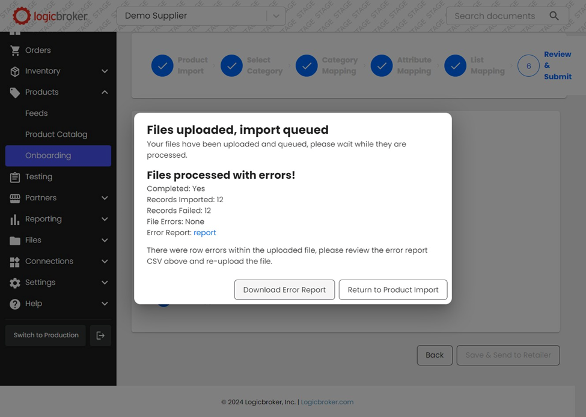
Task: Click the Reporting bar chart icon
Action: pyautogui.click(x=15, y=220)
